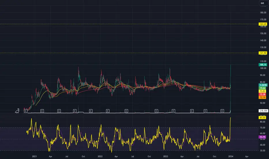The width and height of the screenshot is (269, 159).
Task: Click the red 72.38 moving average label
Action: click(262, 94)
